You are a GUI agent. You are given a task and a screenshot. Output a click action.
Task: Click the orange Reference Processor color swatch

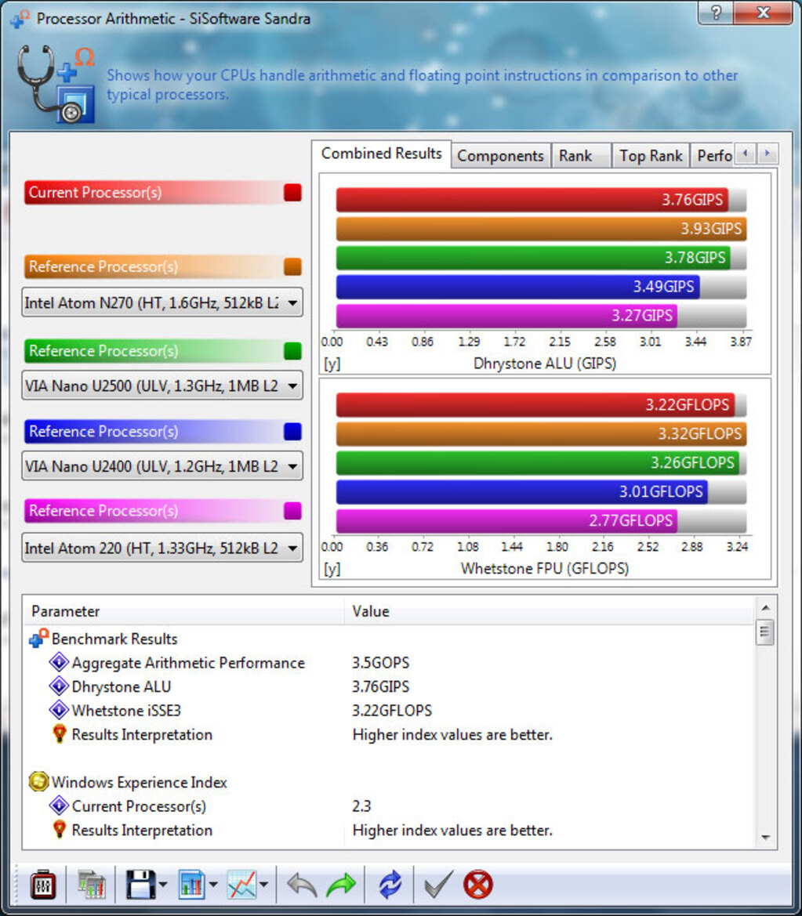[292, 266]
